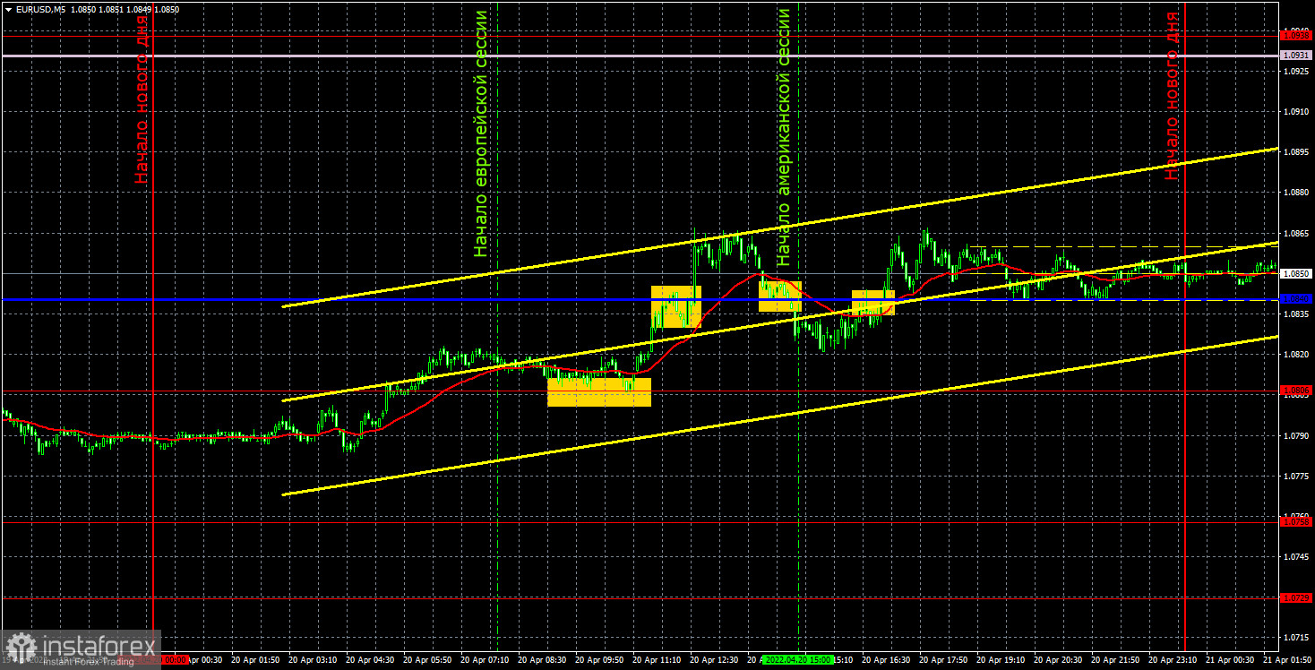Click the 1.0715 price axis label
The height and width of the screenshot is (670, 1315).
[1296, 638]
